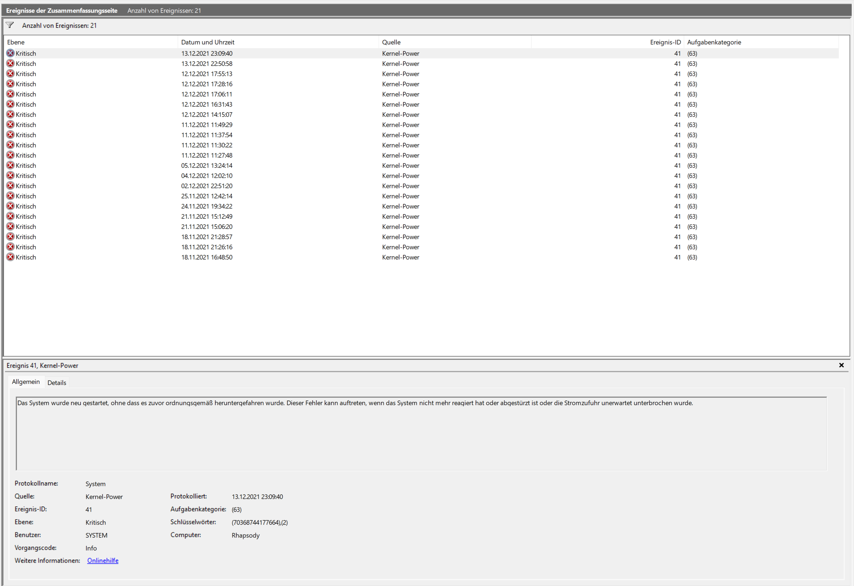This screenshot has height=586, width=854.
Task: Click the filter funnel icon
Action: tap(10, 25)
